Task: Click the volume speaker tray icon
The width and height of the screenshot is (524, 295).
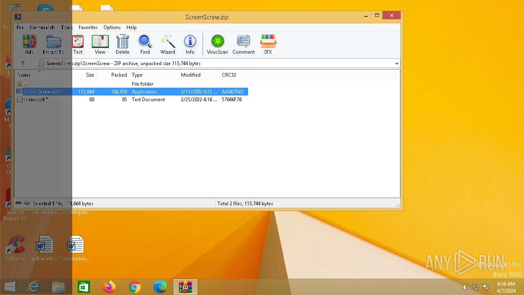Action: (x=465, y=287)
